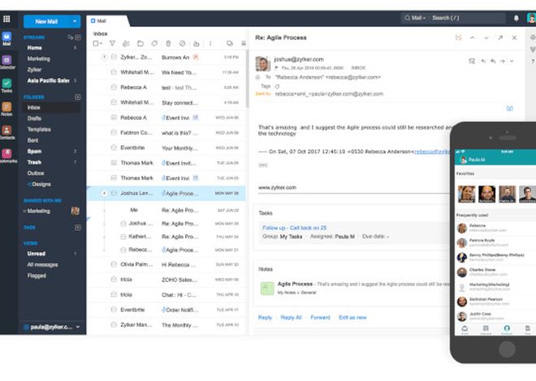
Task: Open the Calendar app in sidebar
Action: [6, 62]
